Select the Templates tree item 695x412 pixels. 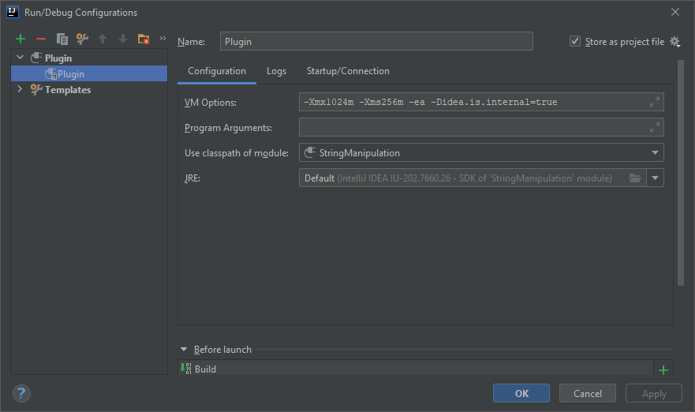(89, 90)
